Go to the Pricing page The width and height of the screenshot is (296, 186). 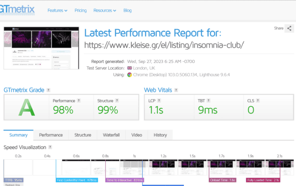(x=81, y=10)
